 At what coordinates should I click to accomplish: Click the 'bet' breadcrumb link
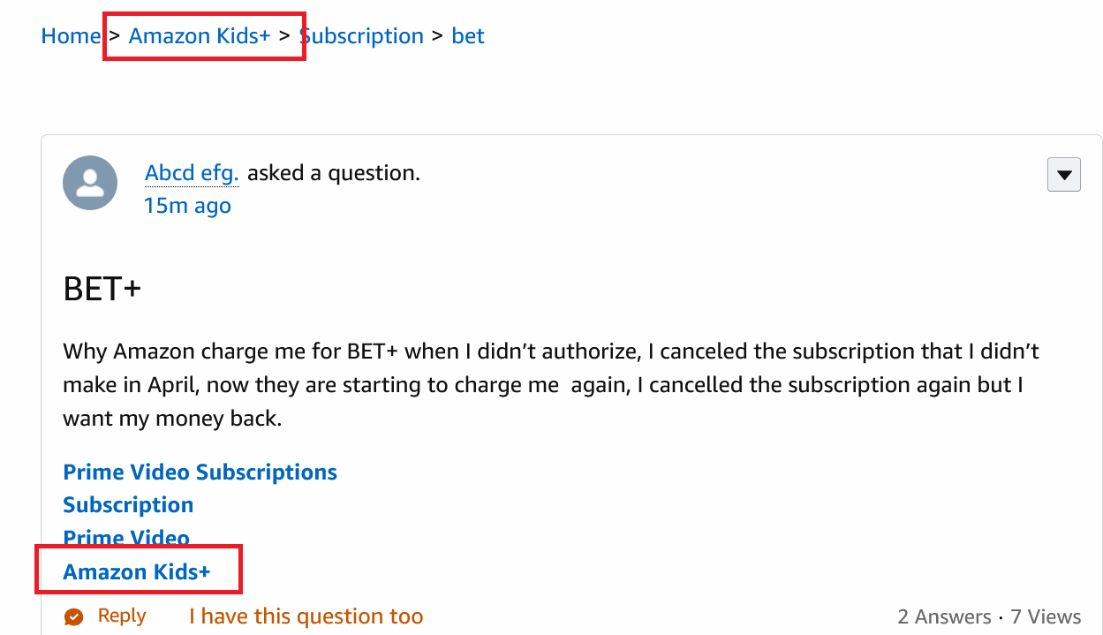click(468, 36)
